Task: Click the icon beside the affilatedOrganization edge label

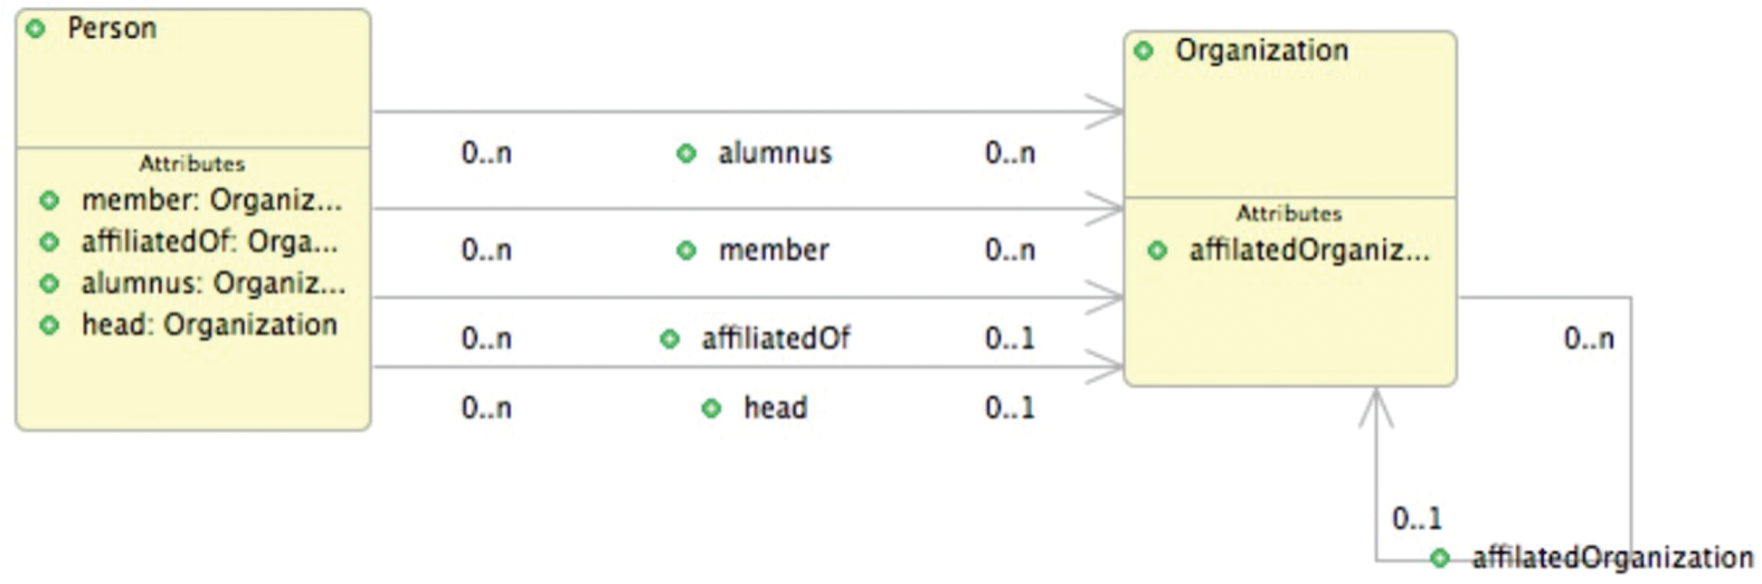Action: point(1440,558)
